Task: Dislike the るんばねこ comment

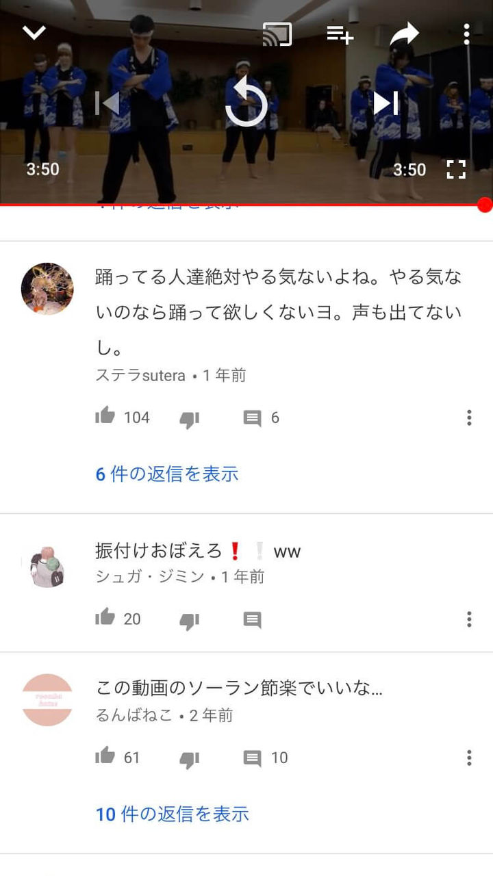Action: (189, 759)
